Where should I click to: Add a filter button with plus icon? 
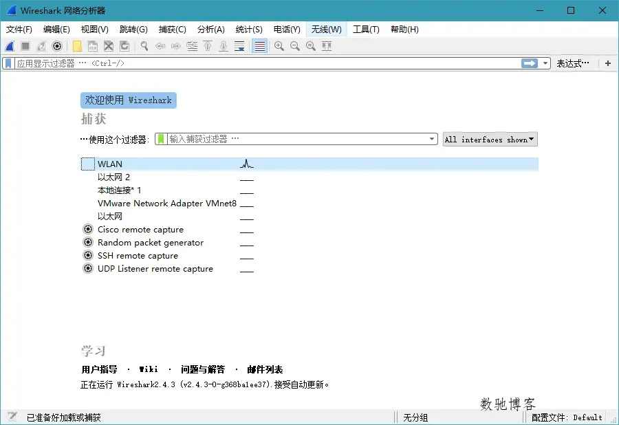(x=608, y=63)
